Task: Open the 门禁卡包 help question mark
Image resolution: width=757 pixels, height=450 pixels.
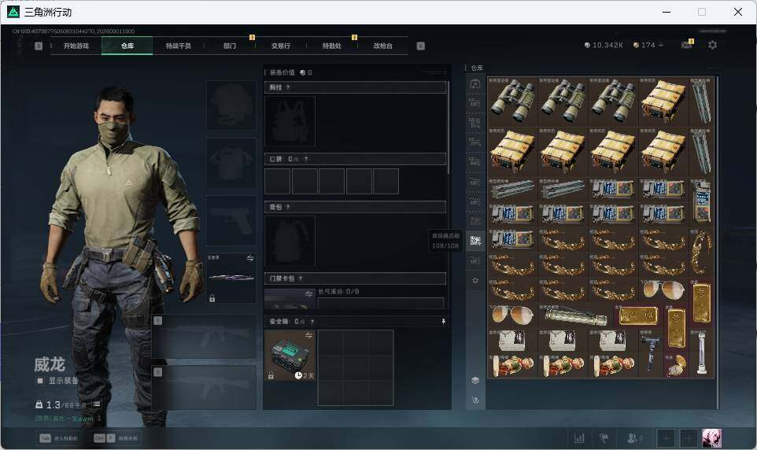Action: [301, 278]
